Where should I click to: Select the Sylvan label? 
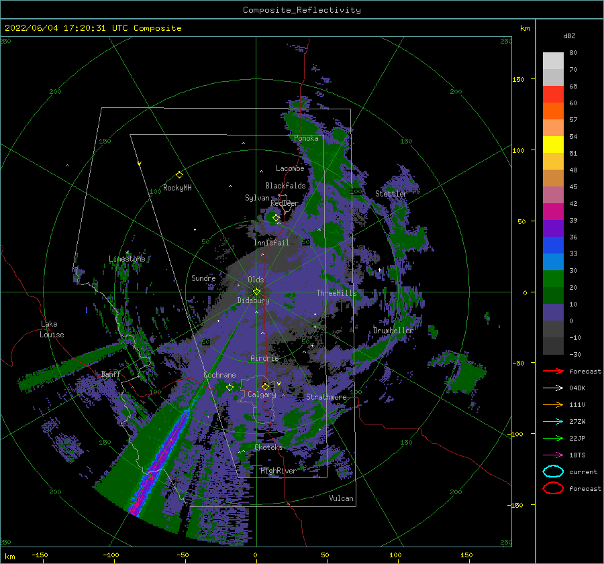257,198
